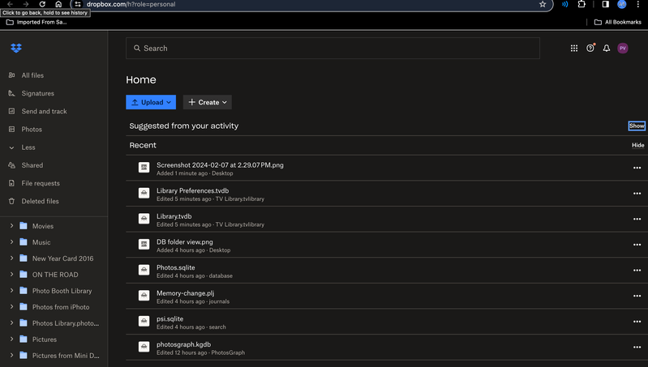The width and height of the screenshot is (648, 367).
Task: Open Deleted files section
Action: click(40, 201)
